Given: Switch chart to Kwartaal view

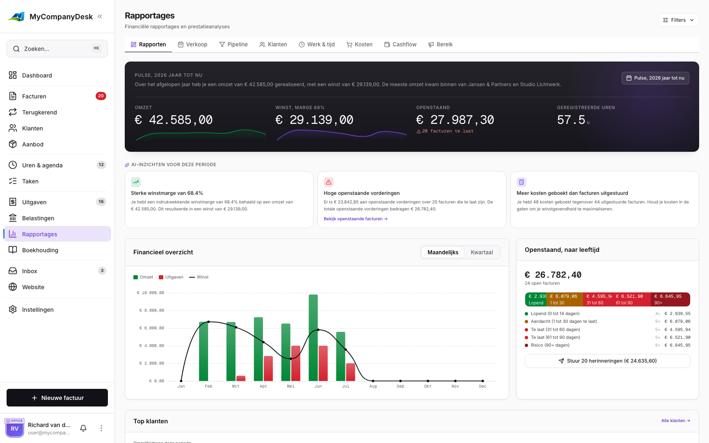Looking at the screenshot, I should tap(482, 252).
